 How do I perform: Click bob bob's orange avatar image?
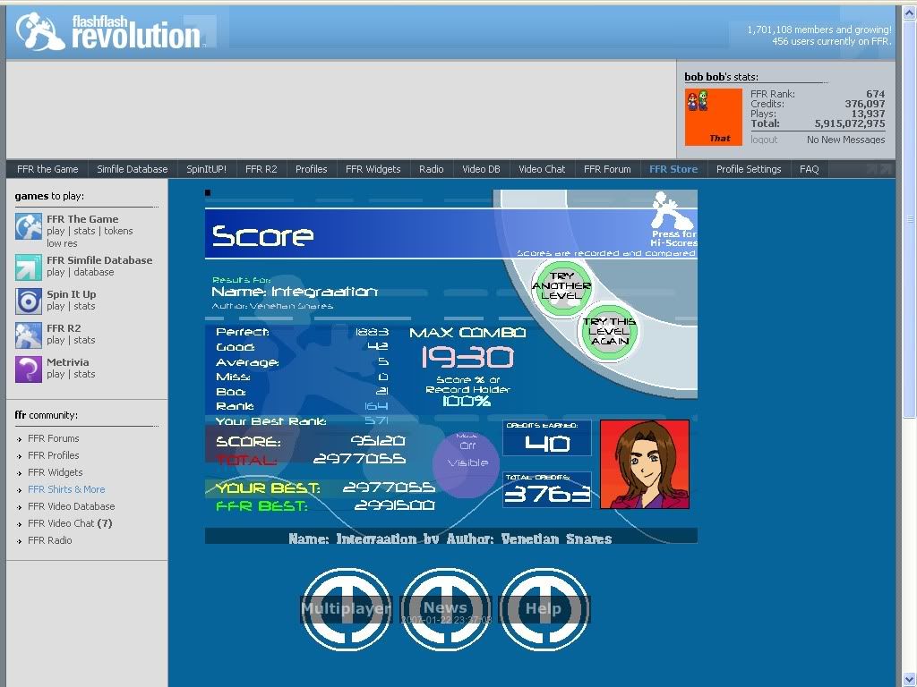click(714, 117)
